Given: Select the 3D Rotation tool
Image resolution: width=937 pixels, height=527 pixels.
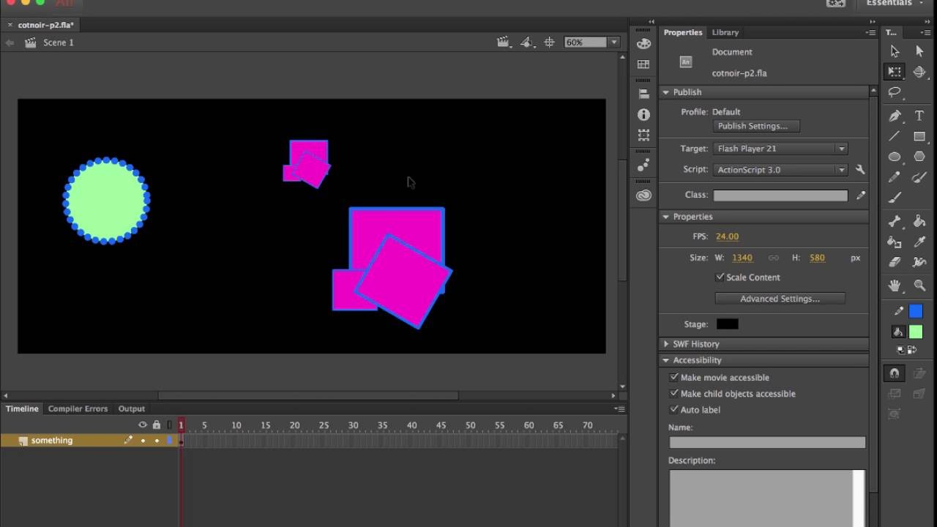Looking at the screenshot, I should tap(919, 72).
